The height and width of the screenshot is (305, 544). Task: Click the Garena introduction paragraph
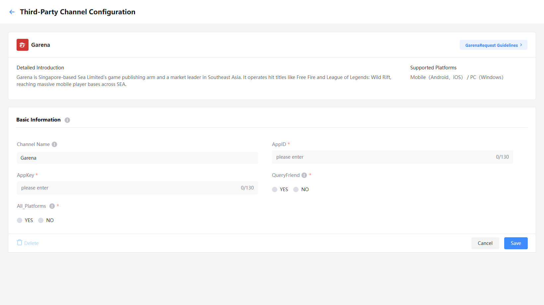(204, 81)
